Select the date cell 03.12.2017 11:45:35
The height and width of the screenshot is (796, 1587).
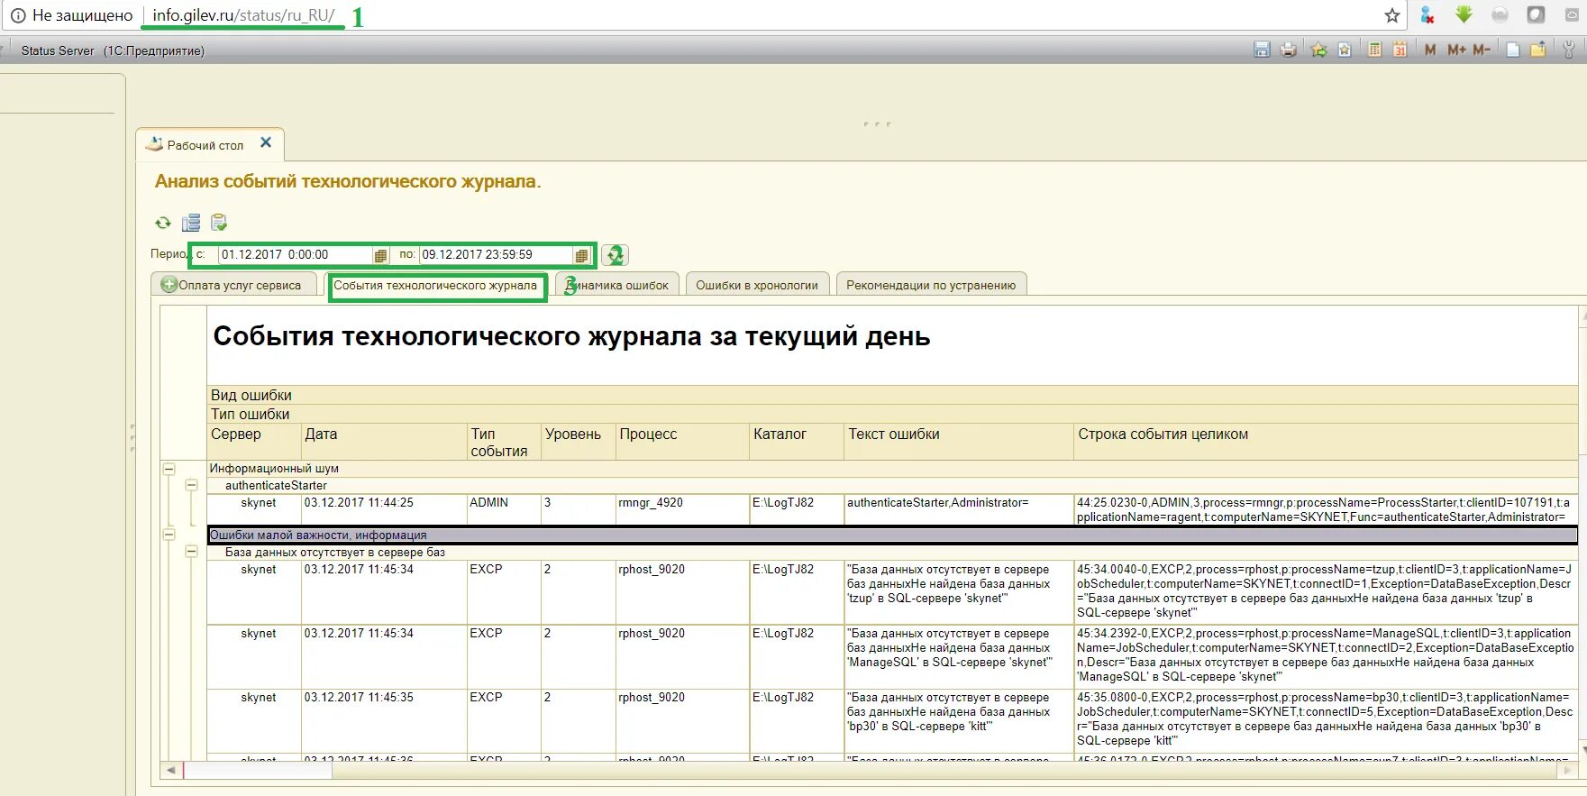[384, 720]
